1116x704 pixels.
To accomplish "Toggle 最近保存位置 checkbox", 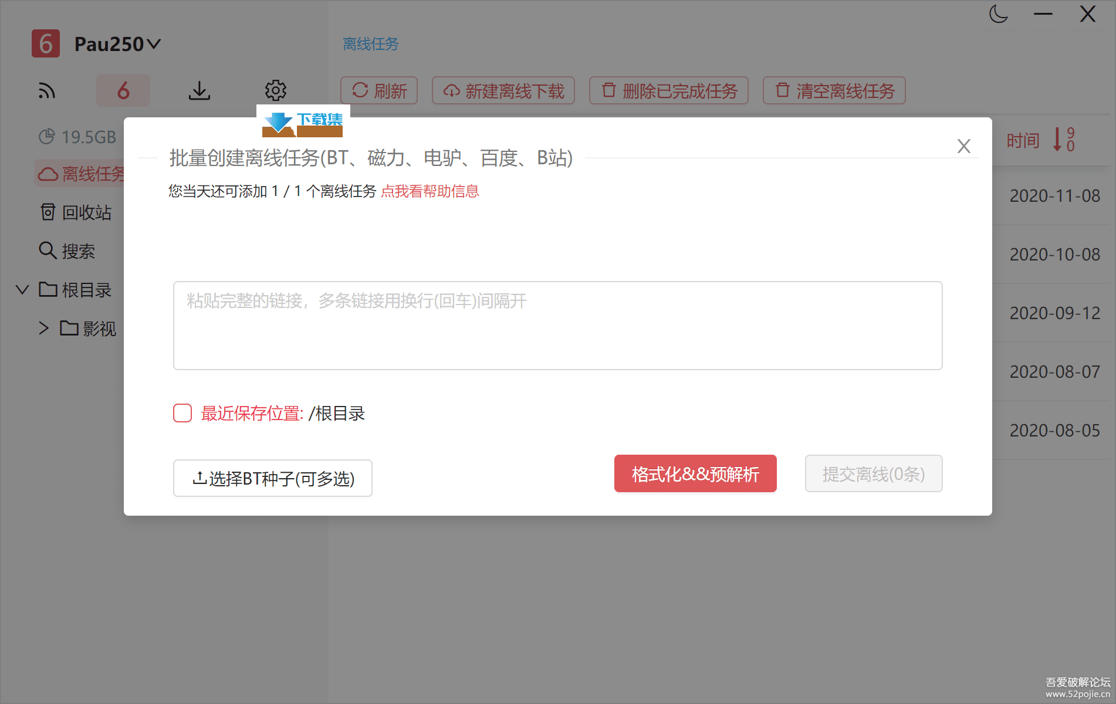I will pyautogui.click(x=182, y=413).
